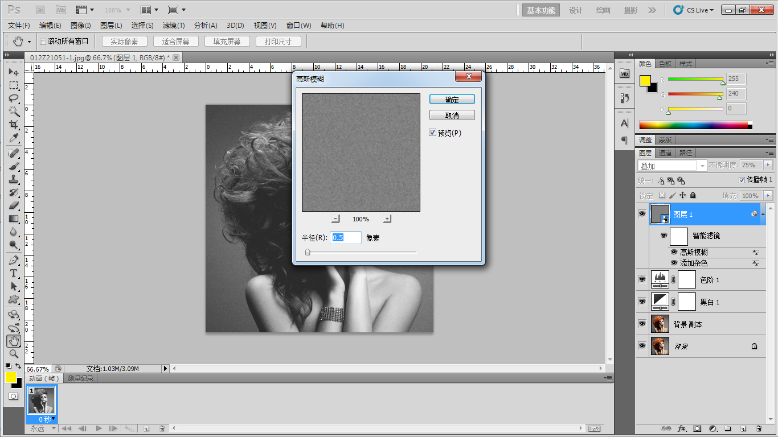Click zoom out minus button in preview
The width and height of the screenshot is (778, 437).
[335, 218]
